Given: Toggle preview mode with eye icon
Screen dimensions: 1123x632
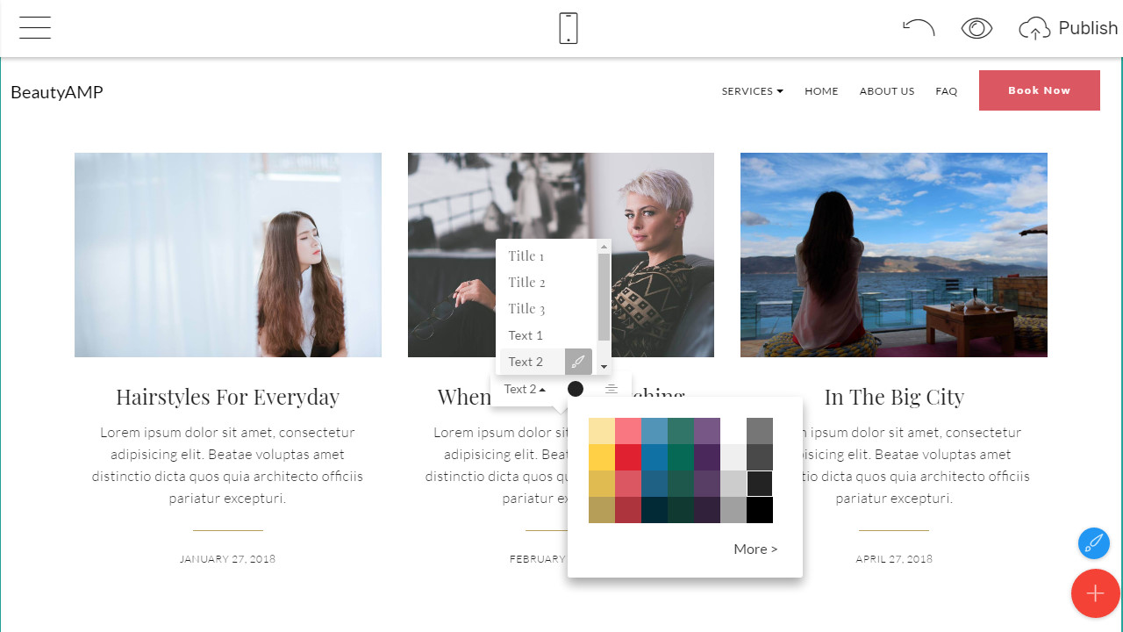Looking at the screenshot, I should point(976,28).
